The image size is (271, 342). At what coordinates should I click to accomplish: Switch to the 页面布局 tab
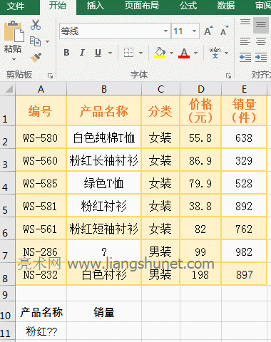tap(142, 6)
